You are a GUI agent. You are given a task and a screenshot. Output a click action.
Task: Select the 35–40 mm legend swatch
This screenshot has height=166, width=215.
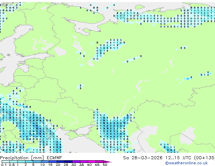coord(84,162)
